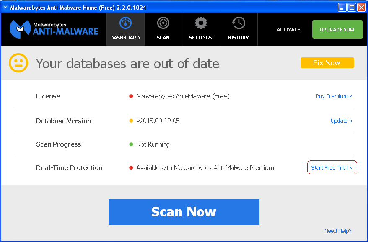Click the 'Scan Progress' label
Image resolution: width=368 pixels, height=242 pixels.
pyautogui.click(x=58, y=144)
